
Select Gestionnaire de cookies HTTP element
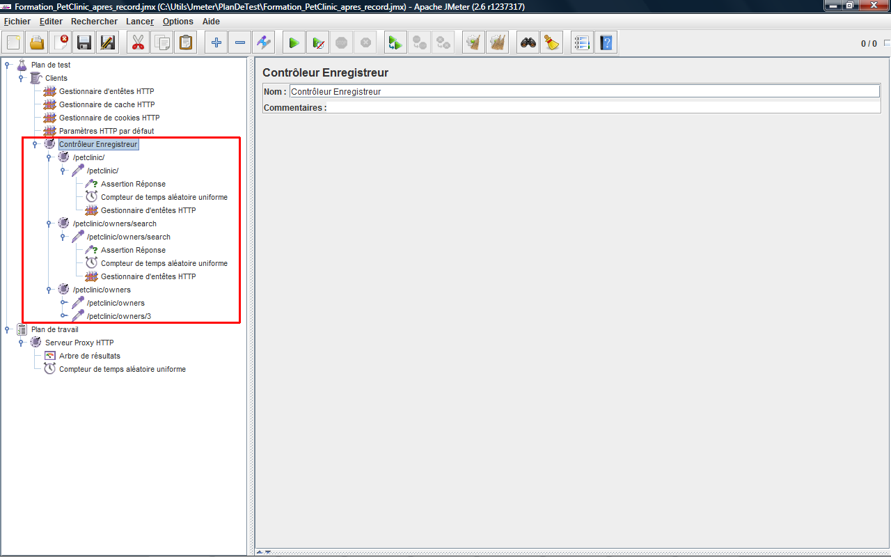coord(109,118)
